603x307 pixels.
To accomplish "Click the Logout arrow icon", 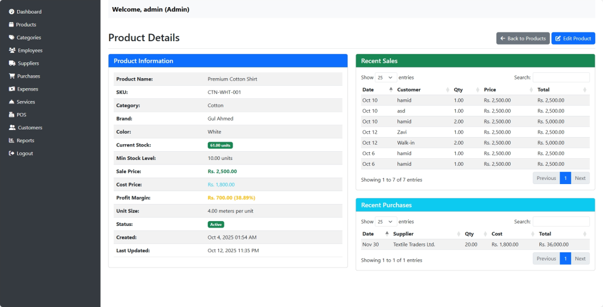I will tap(11, 153).
